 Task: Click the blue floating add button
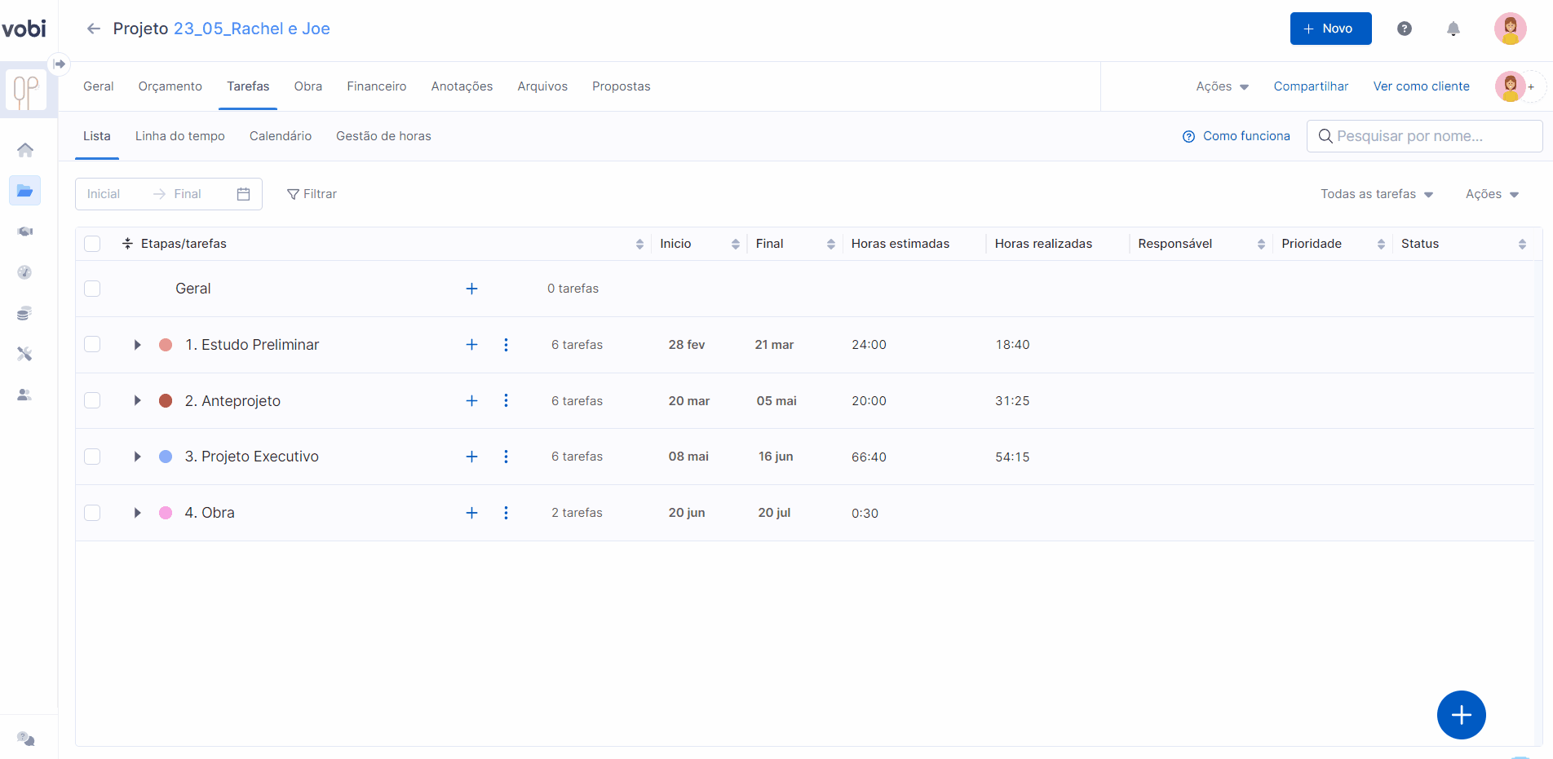coord(1461,715)
